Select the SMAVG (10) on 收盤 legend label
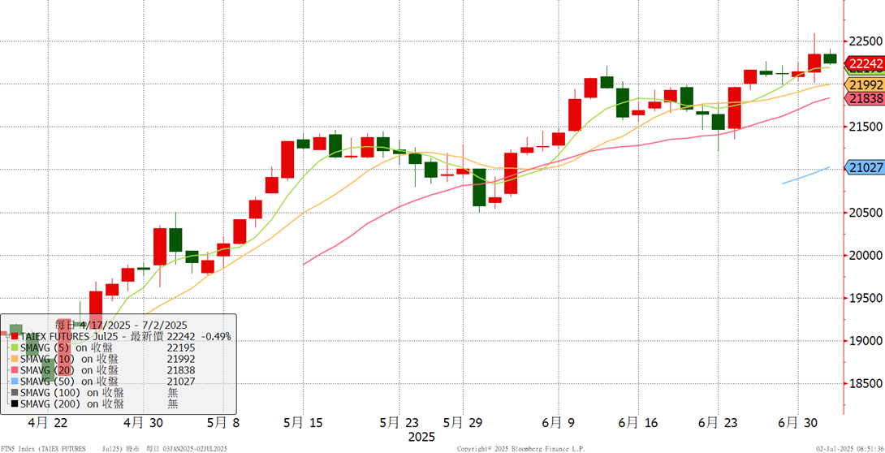 point(70,360)
